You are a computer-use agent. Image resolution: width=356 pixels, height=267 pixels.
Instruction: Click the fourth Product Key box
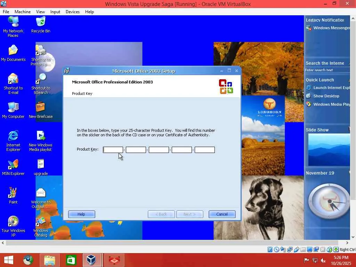181,149
